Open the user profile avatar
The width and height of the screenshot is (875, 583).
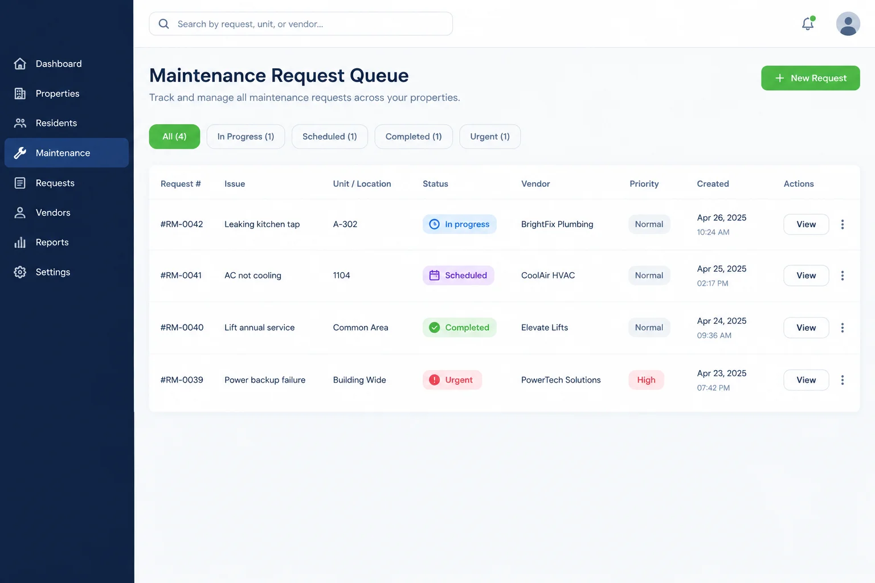[x=848, y=24]
